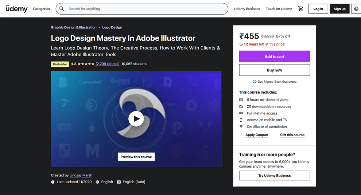
Task: Click the closed captions CC icon
Action: click(119, 182)
